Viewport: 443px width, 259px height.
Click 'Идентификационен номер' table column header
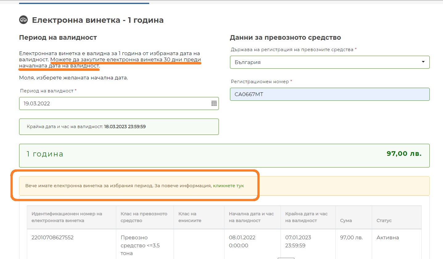click(67, 217)
